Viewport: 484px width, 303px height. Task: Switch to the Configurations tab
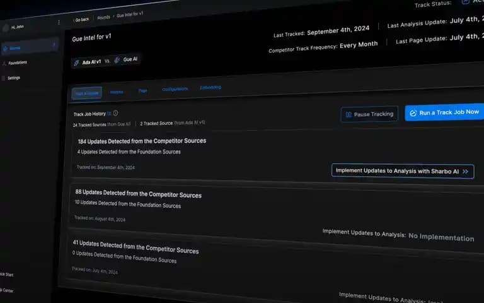coord(175,89)
